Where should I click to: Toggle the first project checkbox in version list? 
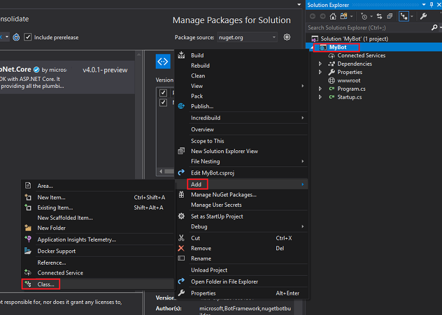point(163,92)
